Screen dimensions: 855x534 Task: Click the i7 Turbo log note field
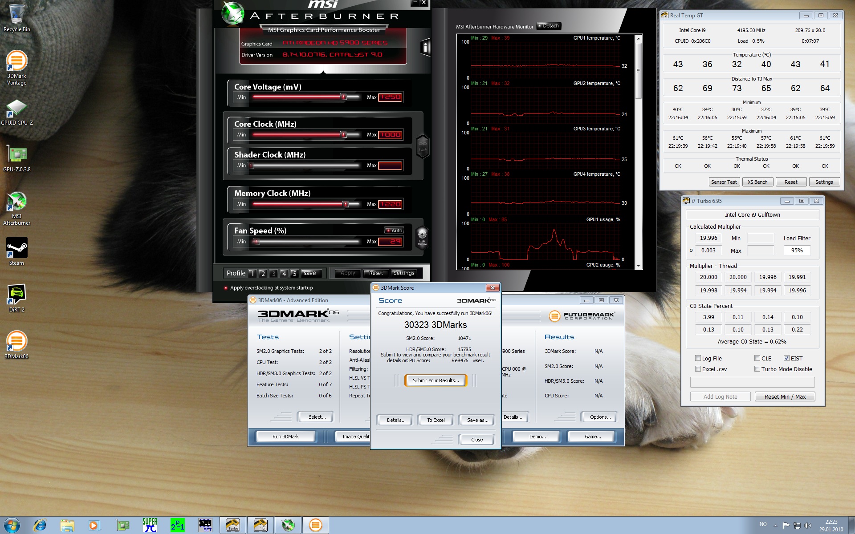click(752, 382)
